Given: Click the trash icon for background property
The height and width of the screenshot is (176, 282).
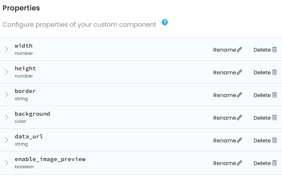Looking at the screenshot, I should 274,117.
